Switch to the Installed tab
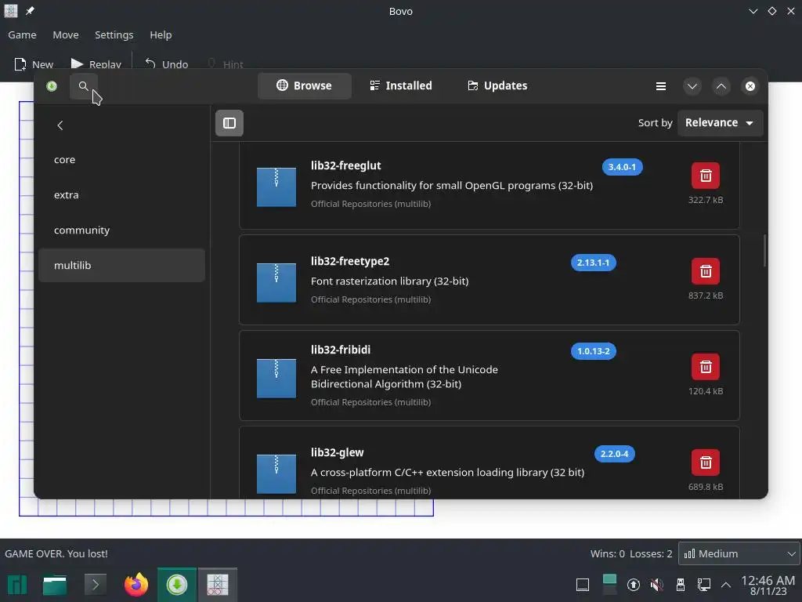The image size is (802, 602). click(x=401, y=85)
